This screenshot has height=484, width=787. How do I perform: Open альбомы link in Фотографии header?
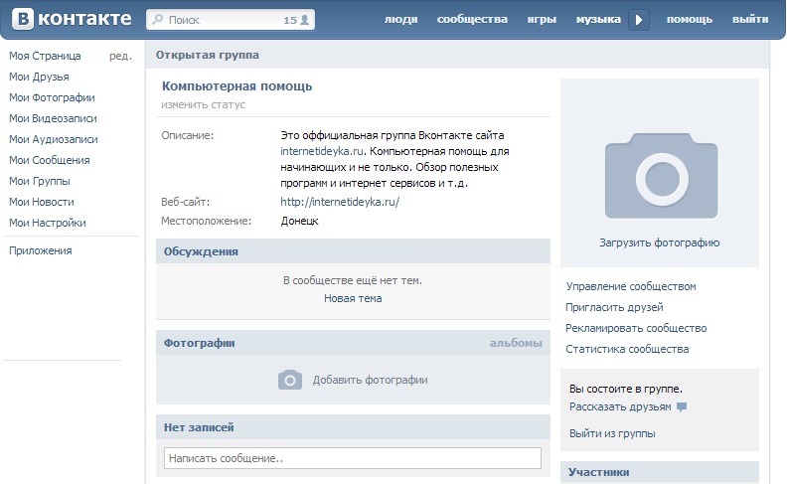516,343
